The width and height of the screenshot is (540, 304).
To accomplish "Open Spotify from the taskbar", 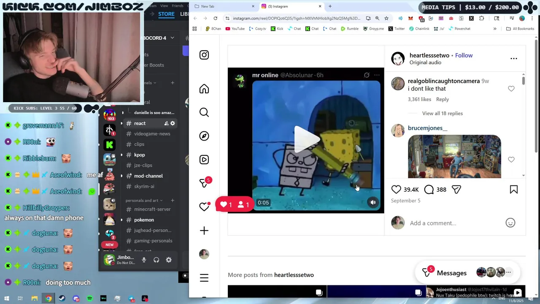I will (x=90, y=299).
